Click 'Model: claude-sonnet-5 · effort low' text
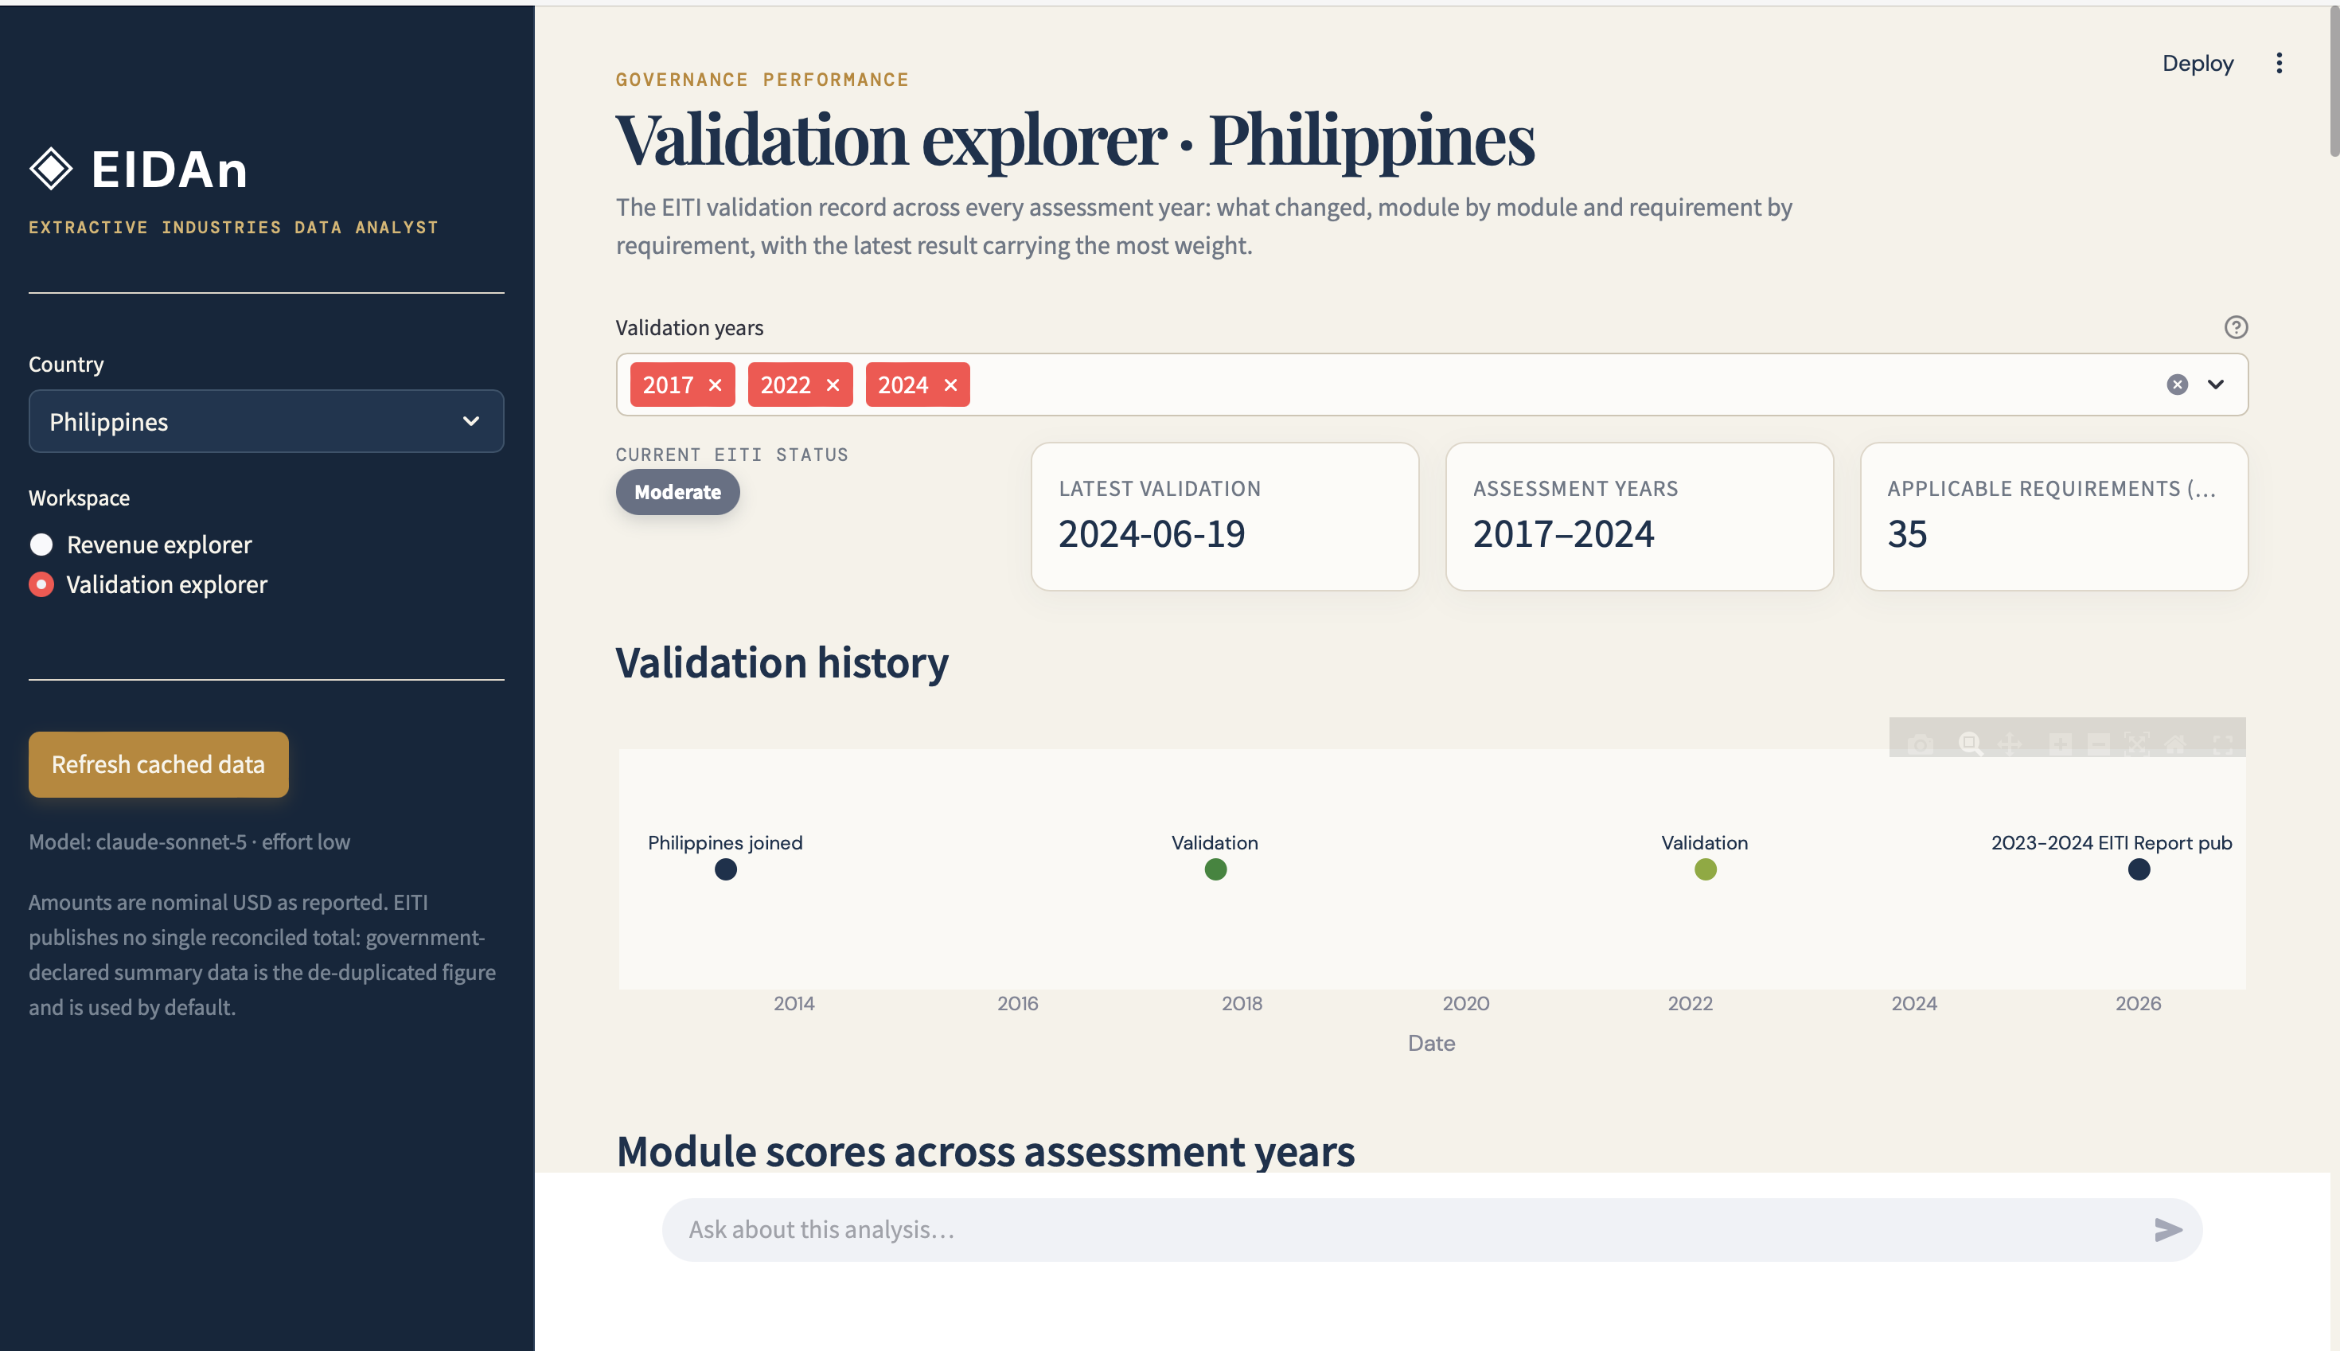Image resolution: width=2340 pixels, height=1351 pixels. (x=189, y=841)
